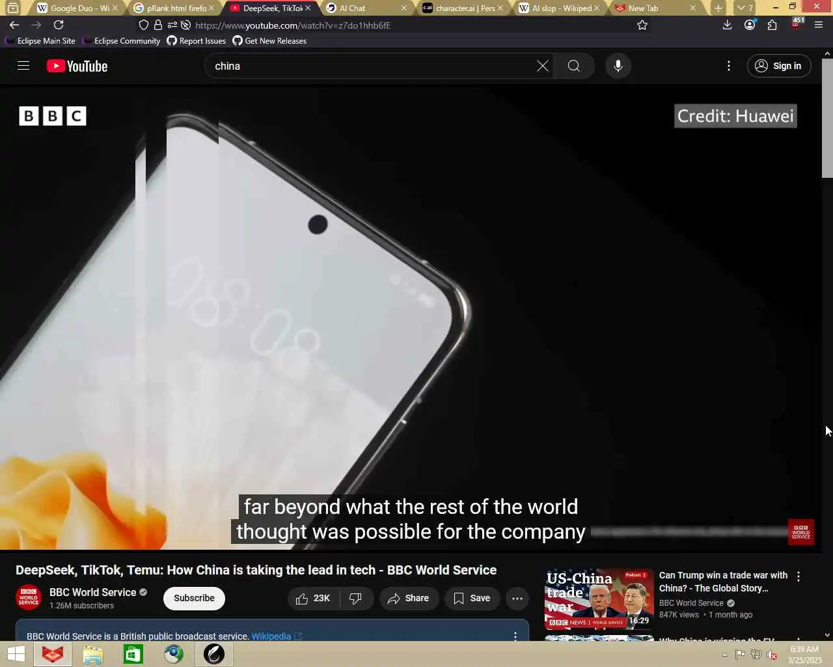Image resolution: width=833 pixels, height=667 pixels.
Task: Open the site permissions icon in address bar
Action: [172, 25]
